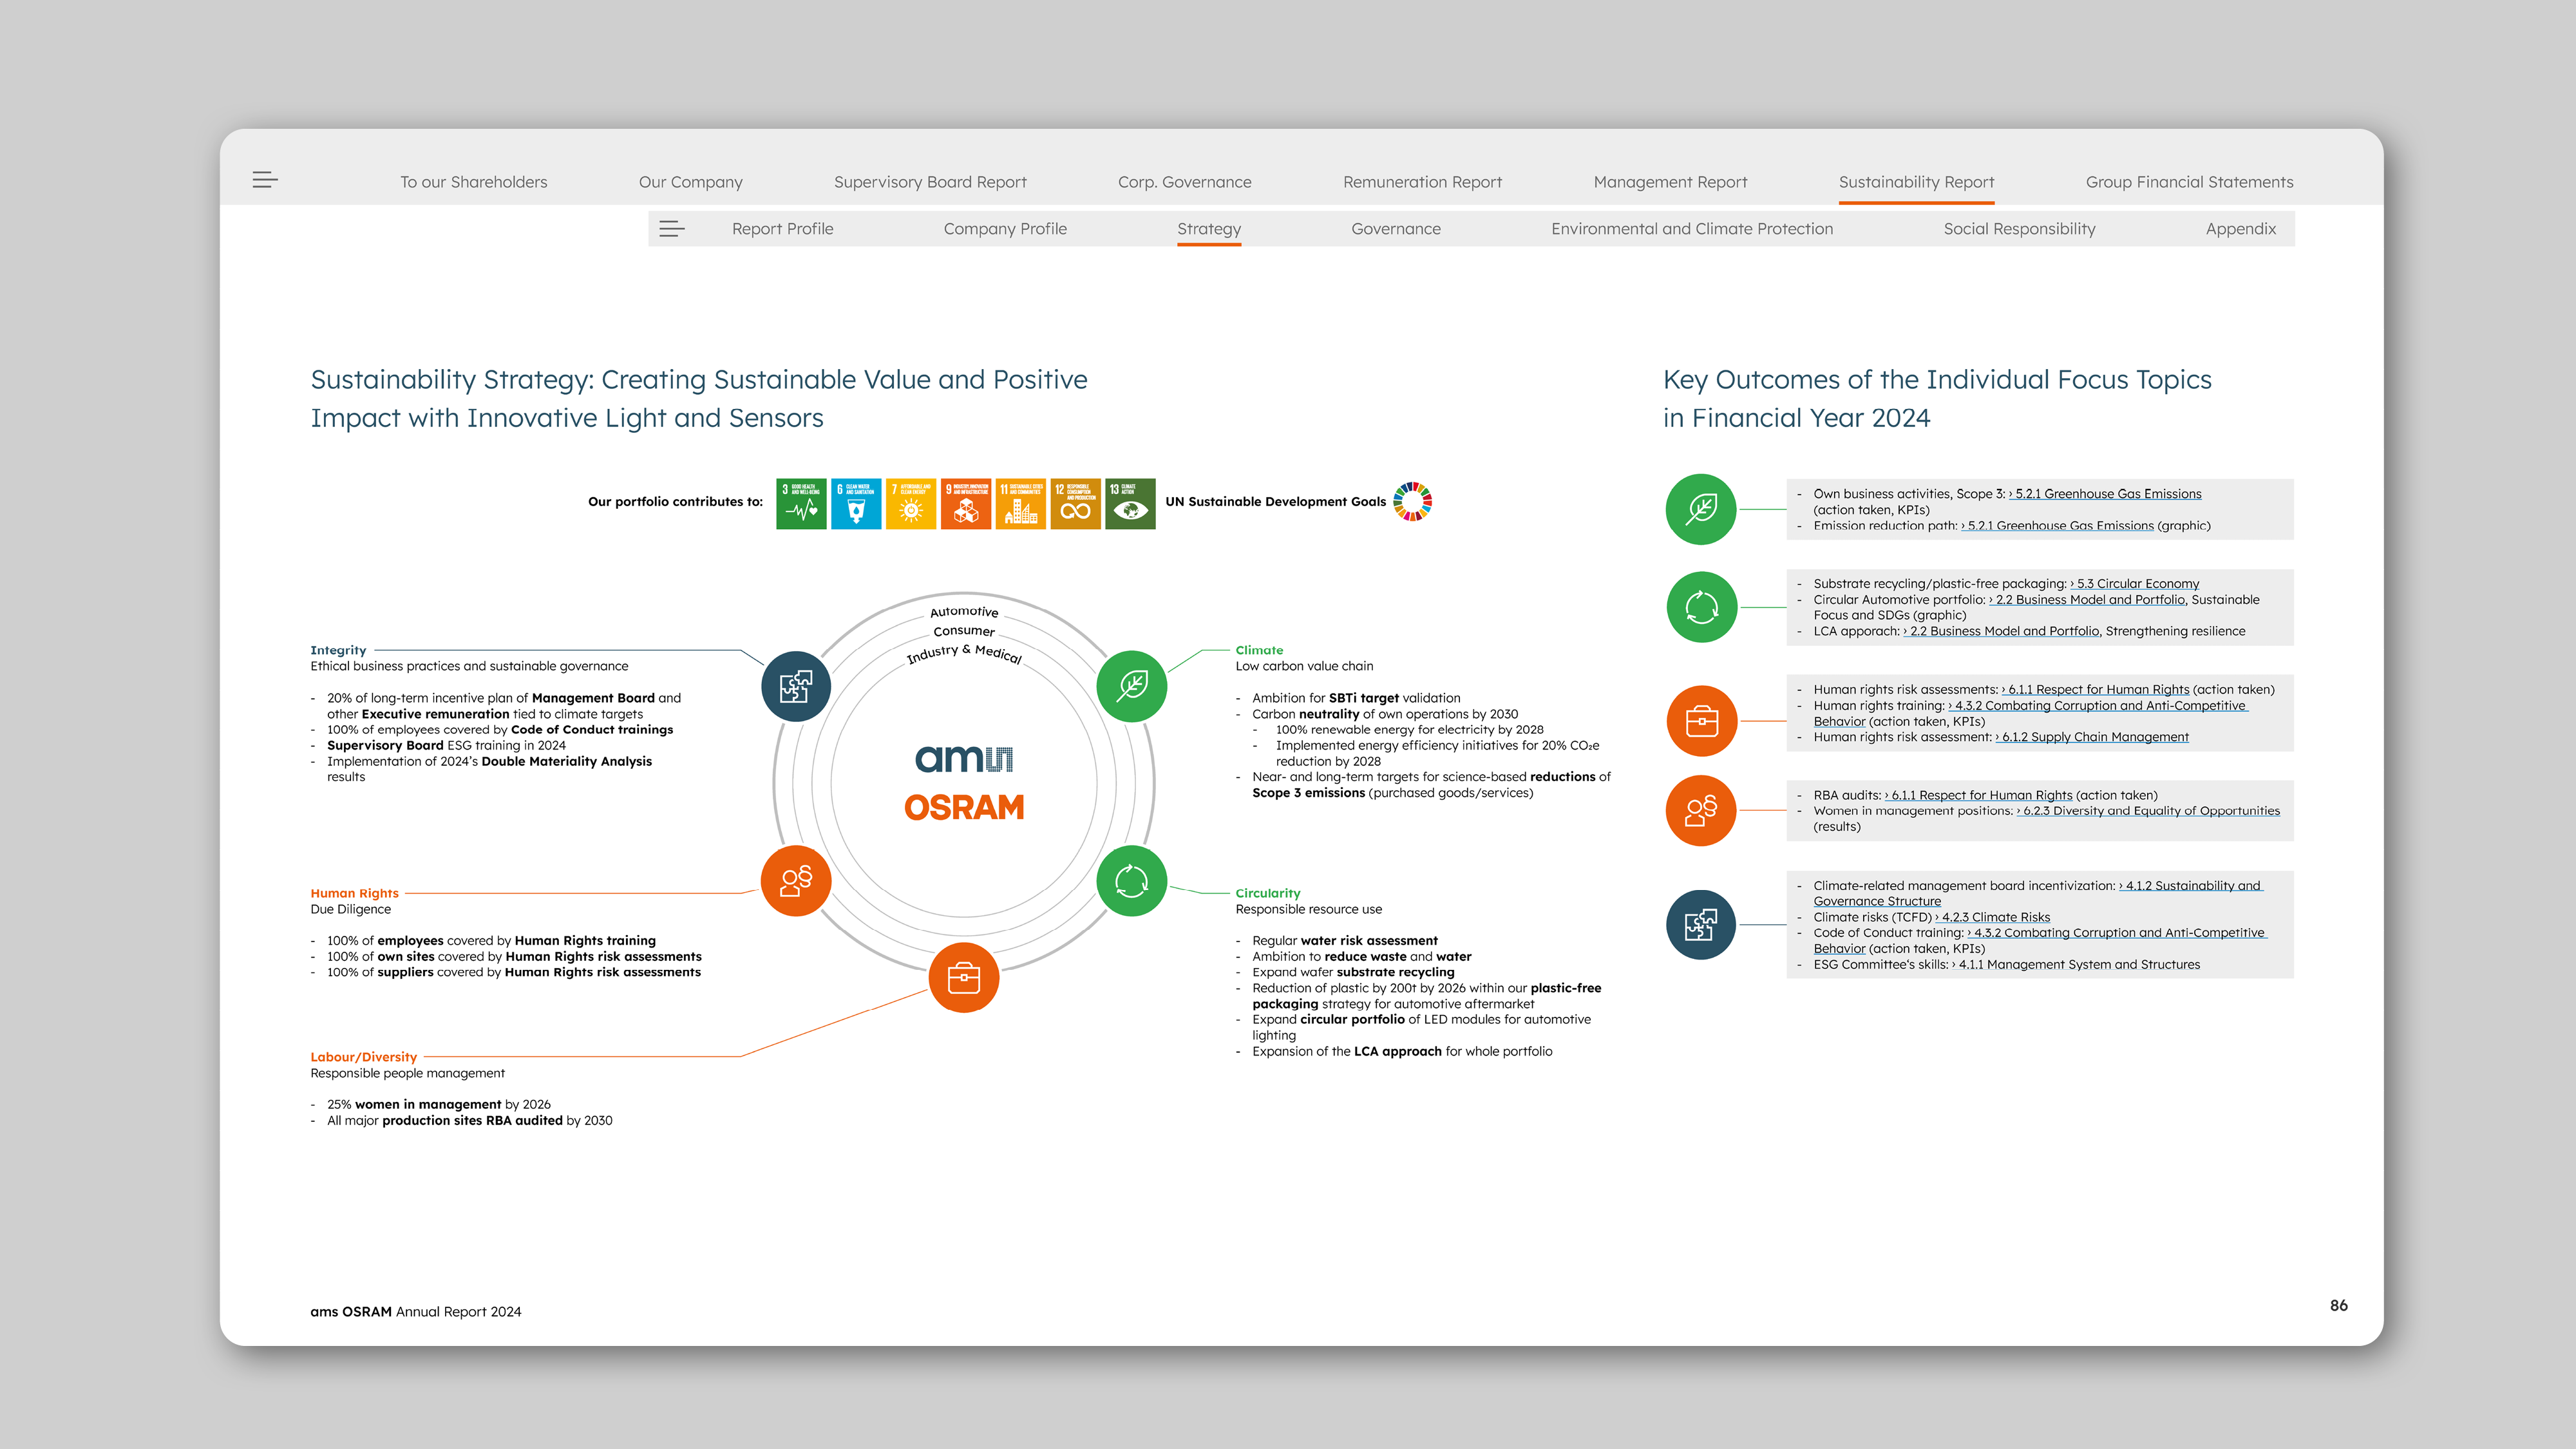The image size is (2576, 1449).
Task: Open the 6.1.2 Supply Chain Management link
Action: (2092, 737)
